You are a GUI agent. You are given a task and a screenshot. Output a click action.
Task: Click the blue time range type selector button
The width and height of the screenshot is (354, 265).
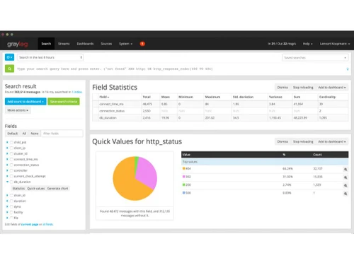point(9,57)
